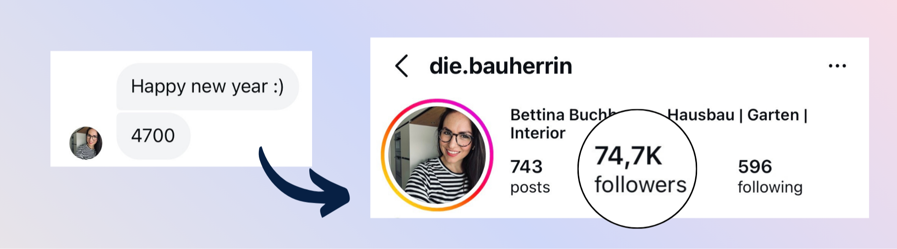Click the 'Interior' category text
The width and height of the screenshot is (897, 249).
[x=538, y=134]
